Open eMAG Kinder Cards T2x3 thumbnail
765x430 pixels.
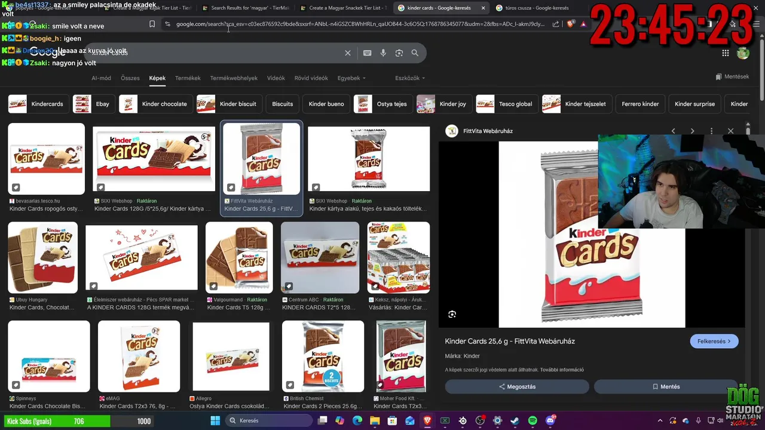coord(139,357)
